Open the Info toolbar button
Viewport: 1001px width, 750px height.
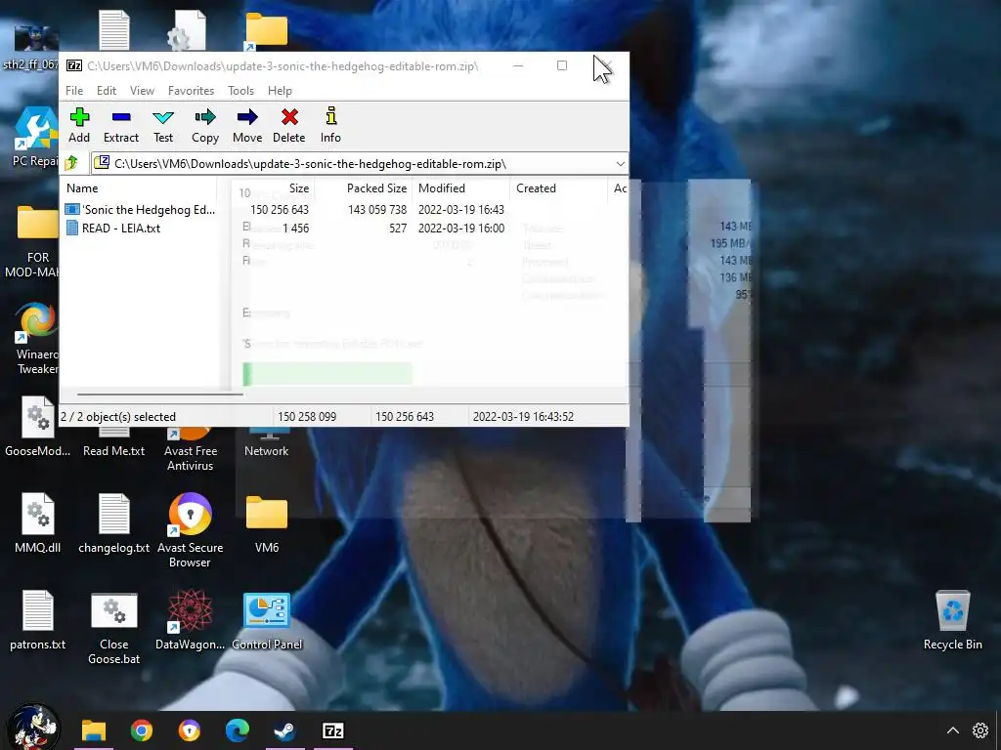click(x=330, y=126)
